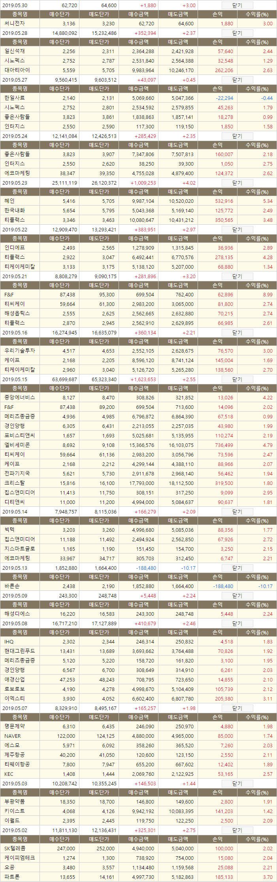The height and width of the screenshot is (882, 277).
Task: Select 전파기지국 stock entry
Action: (x=17, y=473)
